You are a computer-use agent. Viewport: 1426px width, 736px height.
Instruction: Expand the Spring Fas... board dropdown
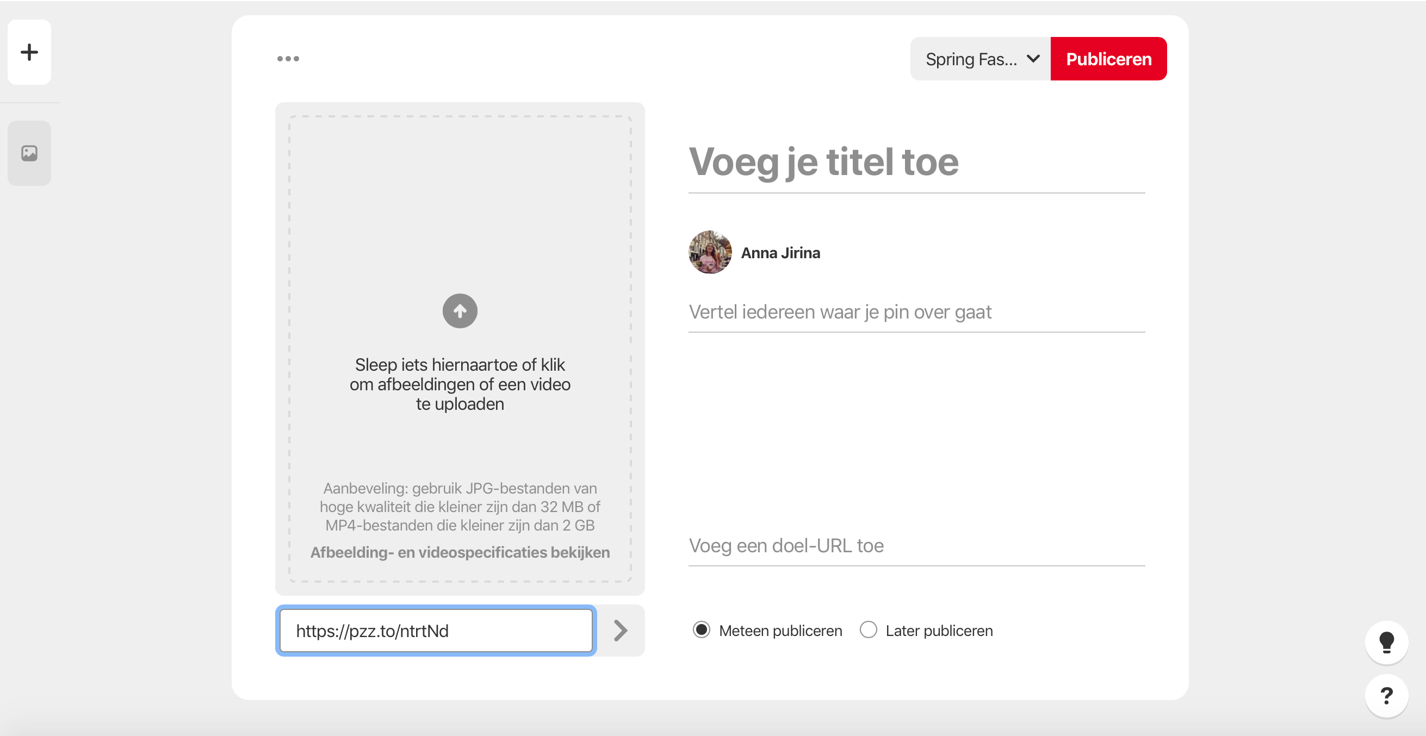[971, 59]
